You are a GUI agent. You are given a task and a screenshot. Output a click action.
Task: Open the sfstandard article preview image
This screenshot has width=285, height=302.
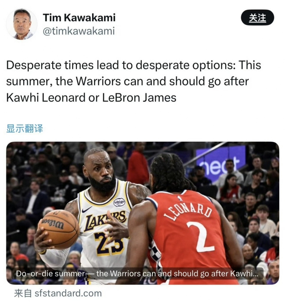pos(142,213)
